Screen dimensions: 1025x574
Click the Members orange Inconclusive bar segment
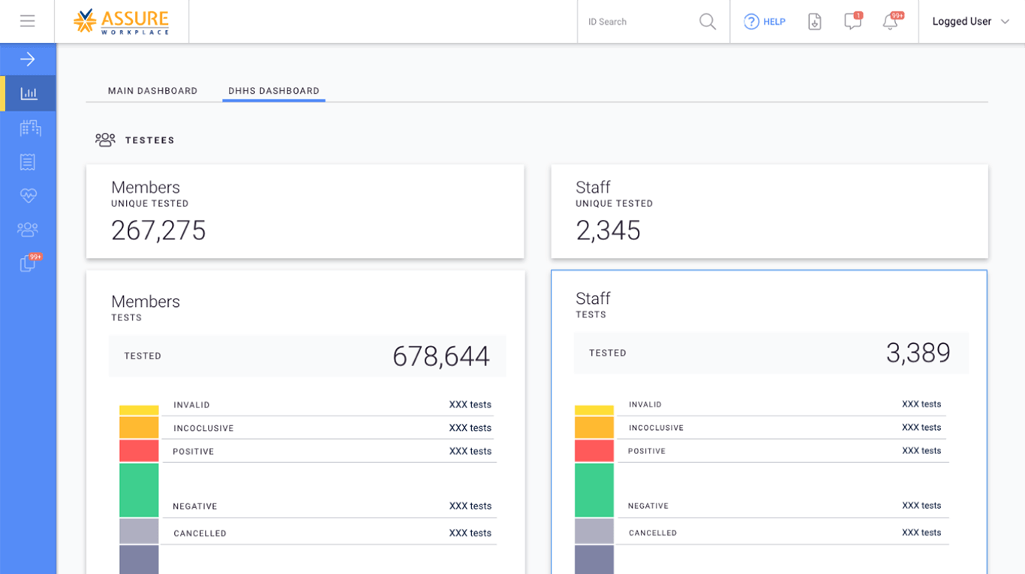click(x=139, y=428)
